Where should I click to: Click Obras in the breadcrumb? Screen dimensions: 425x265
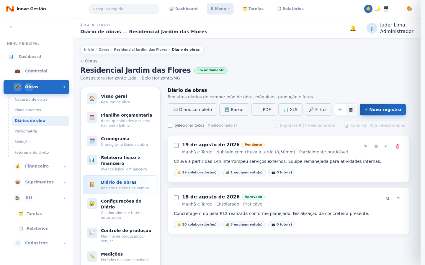104,49
